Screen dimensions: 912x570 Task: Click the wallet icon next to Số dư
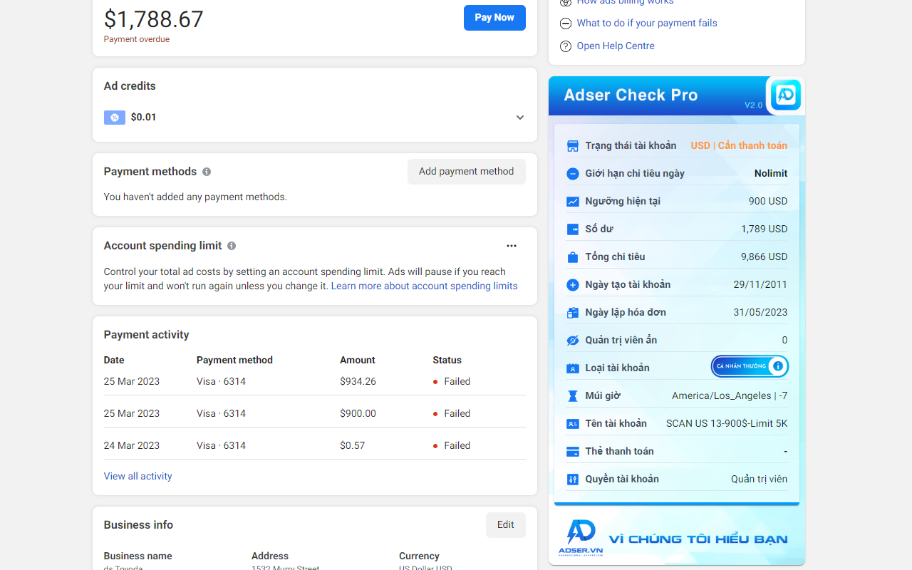573,229
